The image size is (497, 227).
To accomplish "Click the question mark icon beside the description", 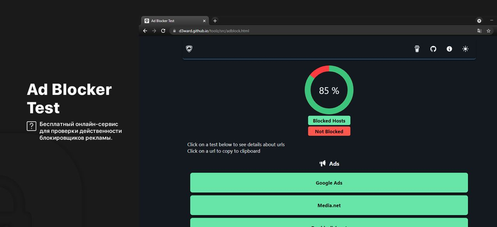I will 31,126.
